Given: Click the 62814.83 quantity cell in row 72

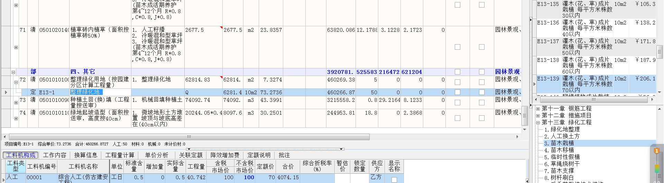Looking at the screenshot, I should coord(203,82).
